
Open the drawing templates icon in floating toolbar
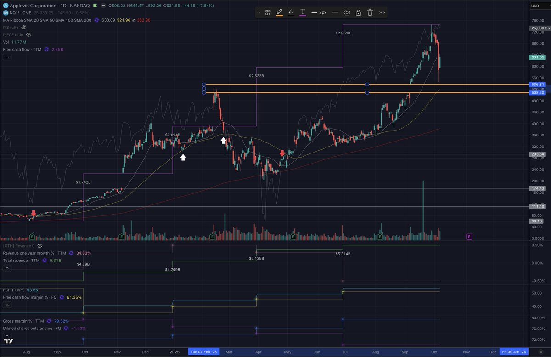(x=268, y=12)
